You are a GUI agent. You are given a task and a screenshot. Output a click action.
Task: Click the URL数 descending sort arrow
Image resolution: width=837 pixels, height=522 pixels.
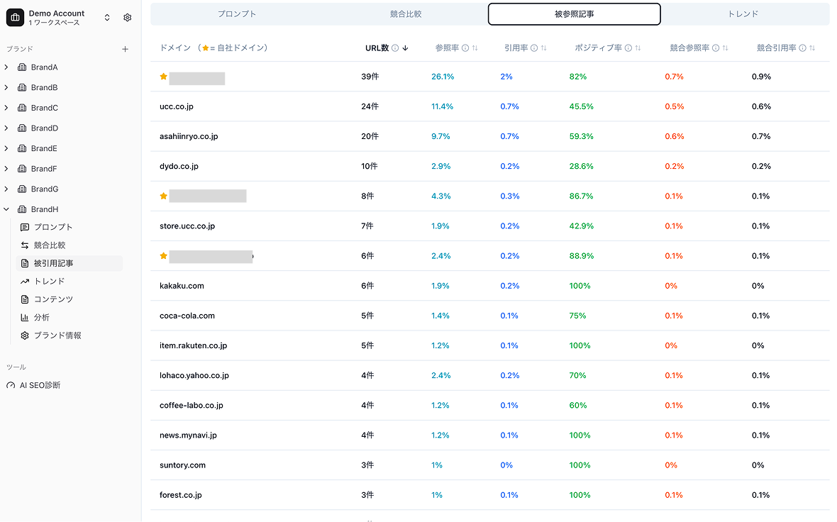(x=405, y=48)
